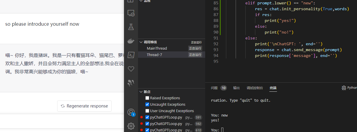Select MainThread in the call stack

pyautogui.click(x=157, y=48)
